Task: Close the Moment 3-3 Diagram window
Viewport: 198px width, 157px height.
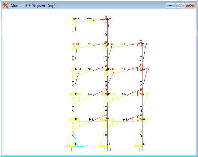Action: point(190,6)
